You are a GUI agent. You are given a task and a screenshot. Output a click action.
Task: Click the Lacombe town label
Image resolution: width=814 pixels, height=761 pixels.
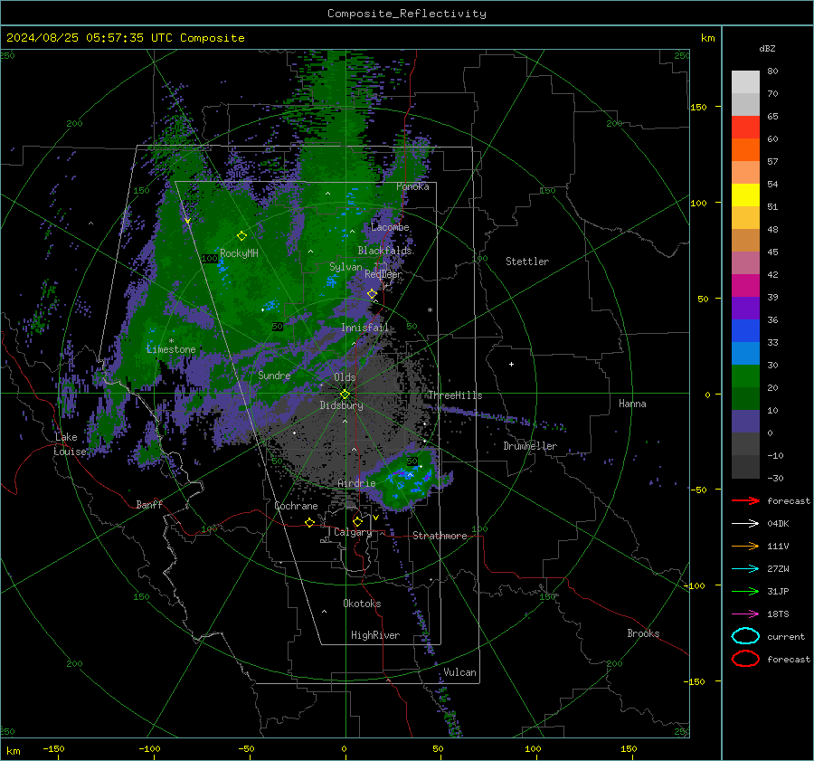click(390, 227)
